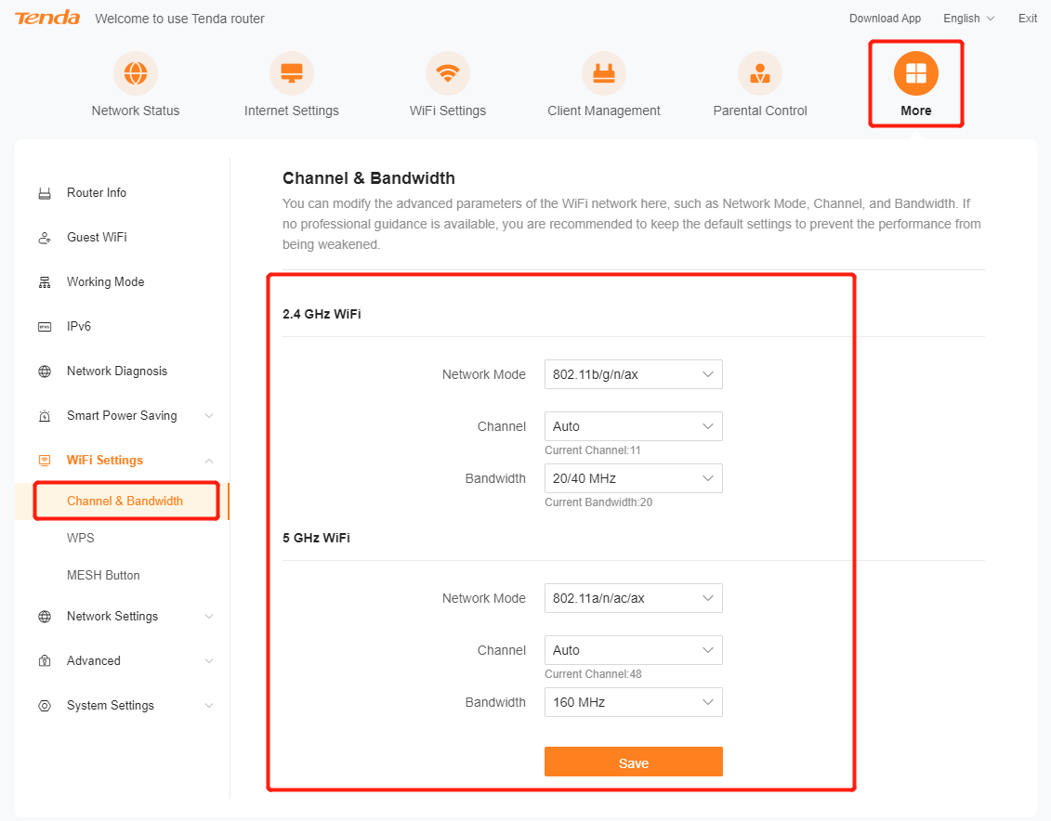Click the Download App link
Viewport: 1051px width, 821px height.
point(885,19)
